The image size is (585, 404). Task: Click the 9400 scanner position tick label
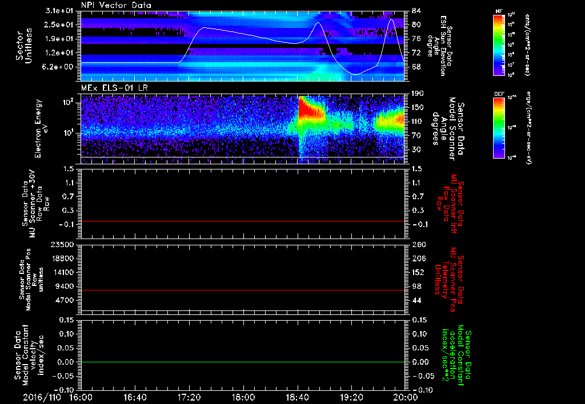[x=65, y=286]
